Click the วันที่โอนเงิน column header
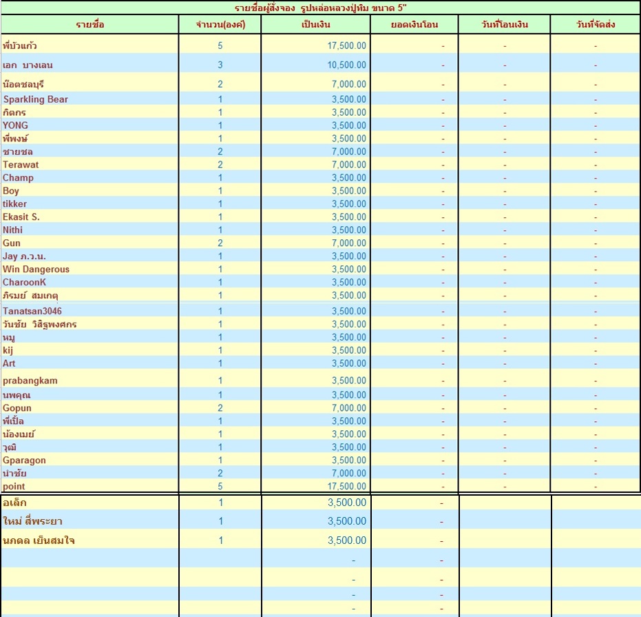Image resolution: width=641 pixels, height=617 pixels. point(504,25)
